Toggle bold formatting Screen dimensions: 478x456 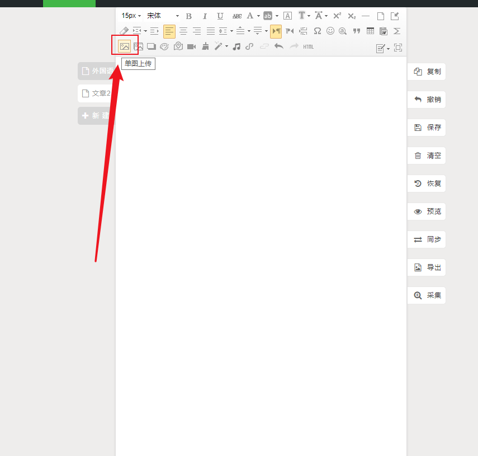click(189, 16)
